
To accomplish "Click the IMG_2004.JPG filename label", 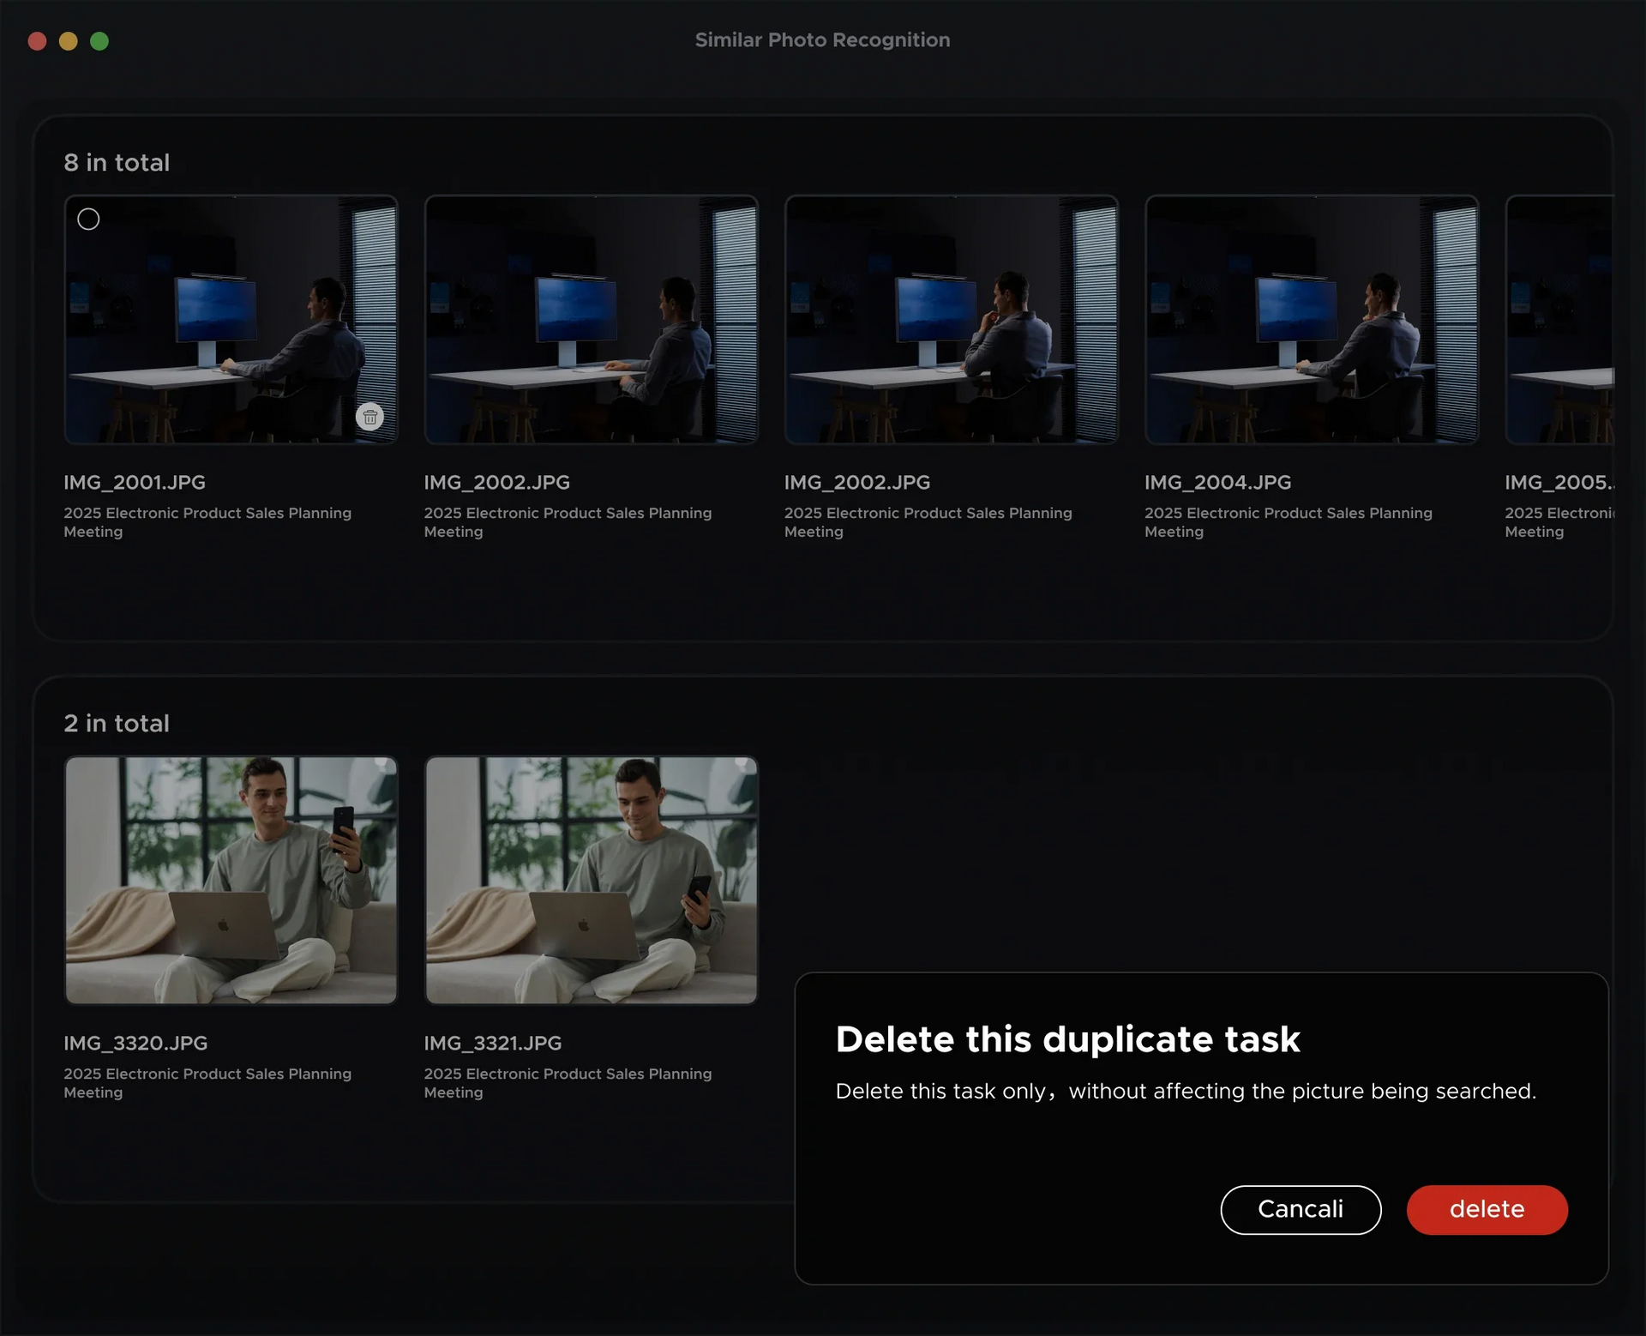I will coord(1217,483).
